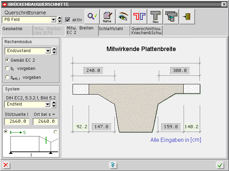Open help with the question mark icon
Viewport: 229px width, 171px height.
coord(113,165)
